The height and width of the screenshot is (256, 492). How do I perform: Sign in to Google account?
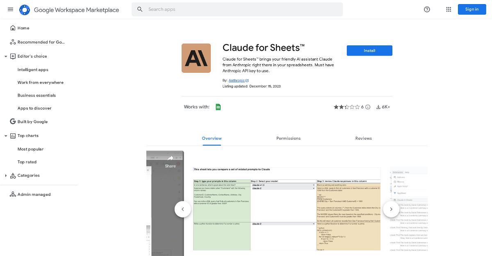471,9
